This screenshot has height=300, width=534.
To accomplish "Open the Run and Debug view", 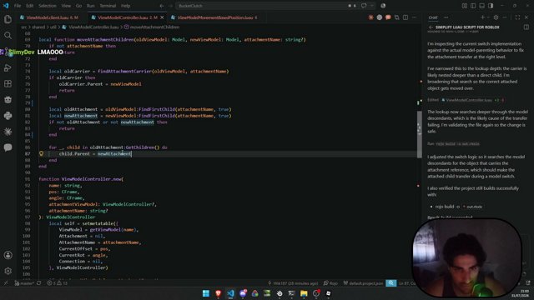I will 8,67.
